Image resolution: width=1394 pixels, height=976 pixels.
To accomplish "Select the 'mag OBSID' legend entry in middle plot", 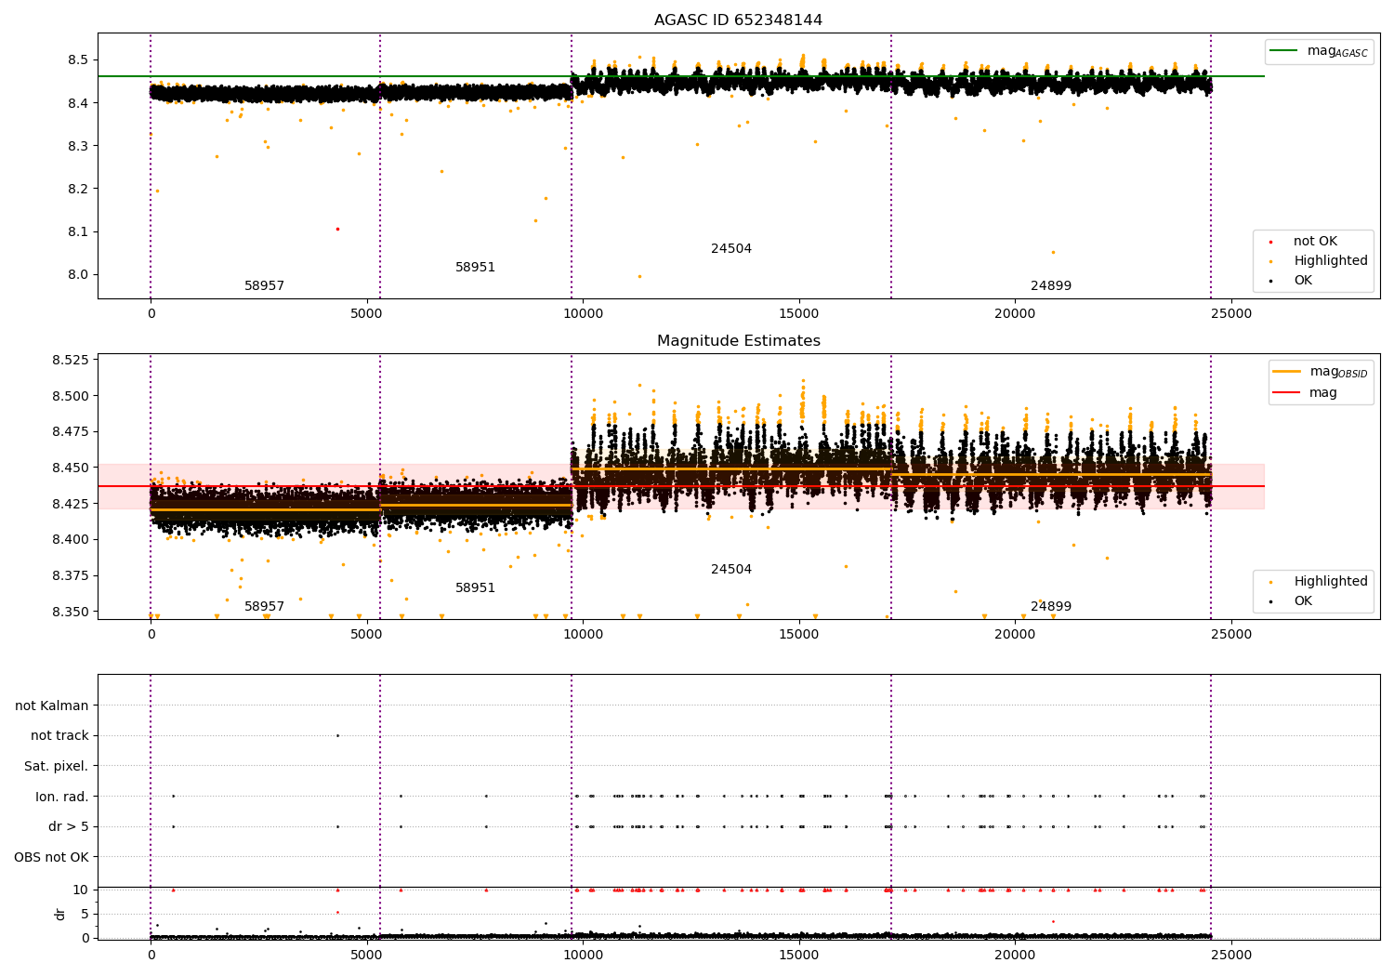I will pyautogui.click(x=1322, y=372).
